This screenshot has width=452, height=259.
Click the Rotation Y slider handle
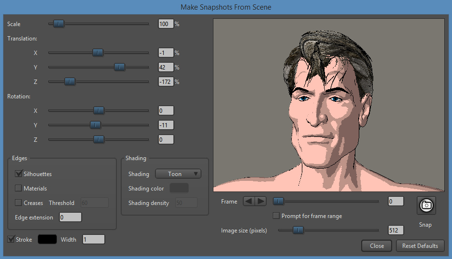[x=96, y=125]
